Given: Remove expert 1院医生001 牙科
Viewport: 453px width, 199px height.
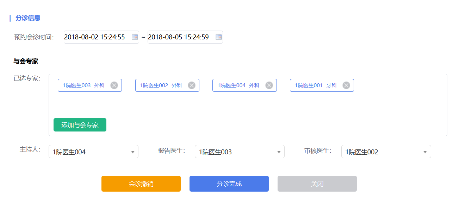Looking at the screenshot, I should (346, 85).
